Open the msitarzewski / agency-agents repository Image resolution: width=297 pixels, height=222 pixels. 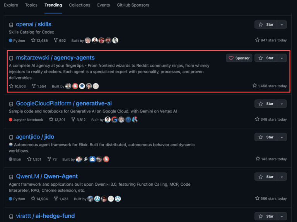[x=55, y=58]
